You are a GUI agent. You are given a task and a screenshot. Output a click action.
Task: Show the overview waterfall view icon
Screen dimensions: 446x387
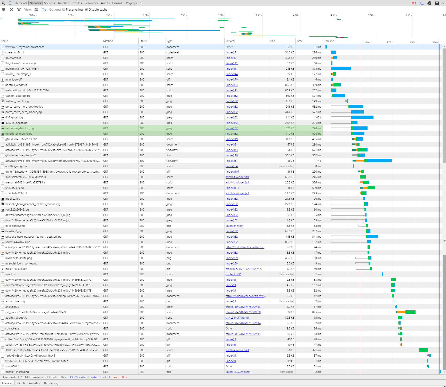(44, 9)
